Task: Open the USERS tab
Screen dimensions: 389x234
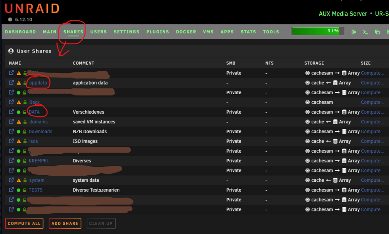Action: click(98, 32)
